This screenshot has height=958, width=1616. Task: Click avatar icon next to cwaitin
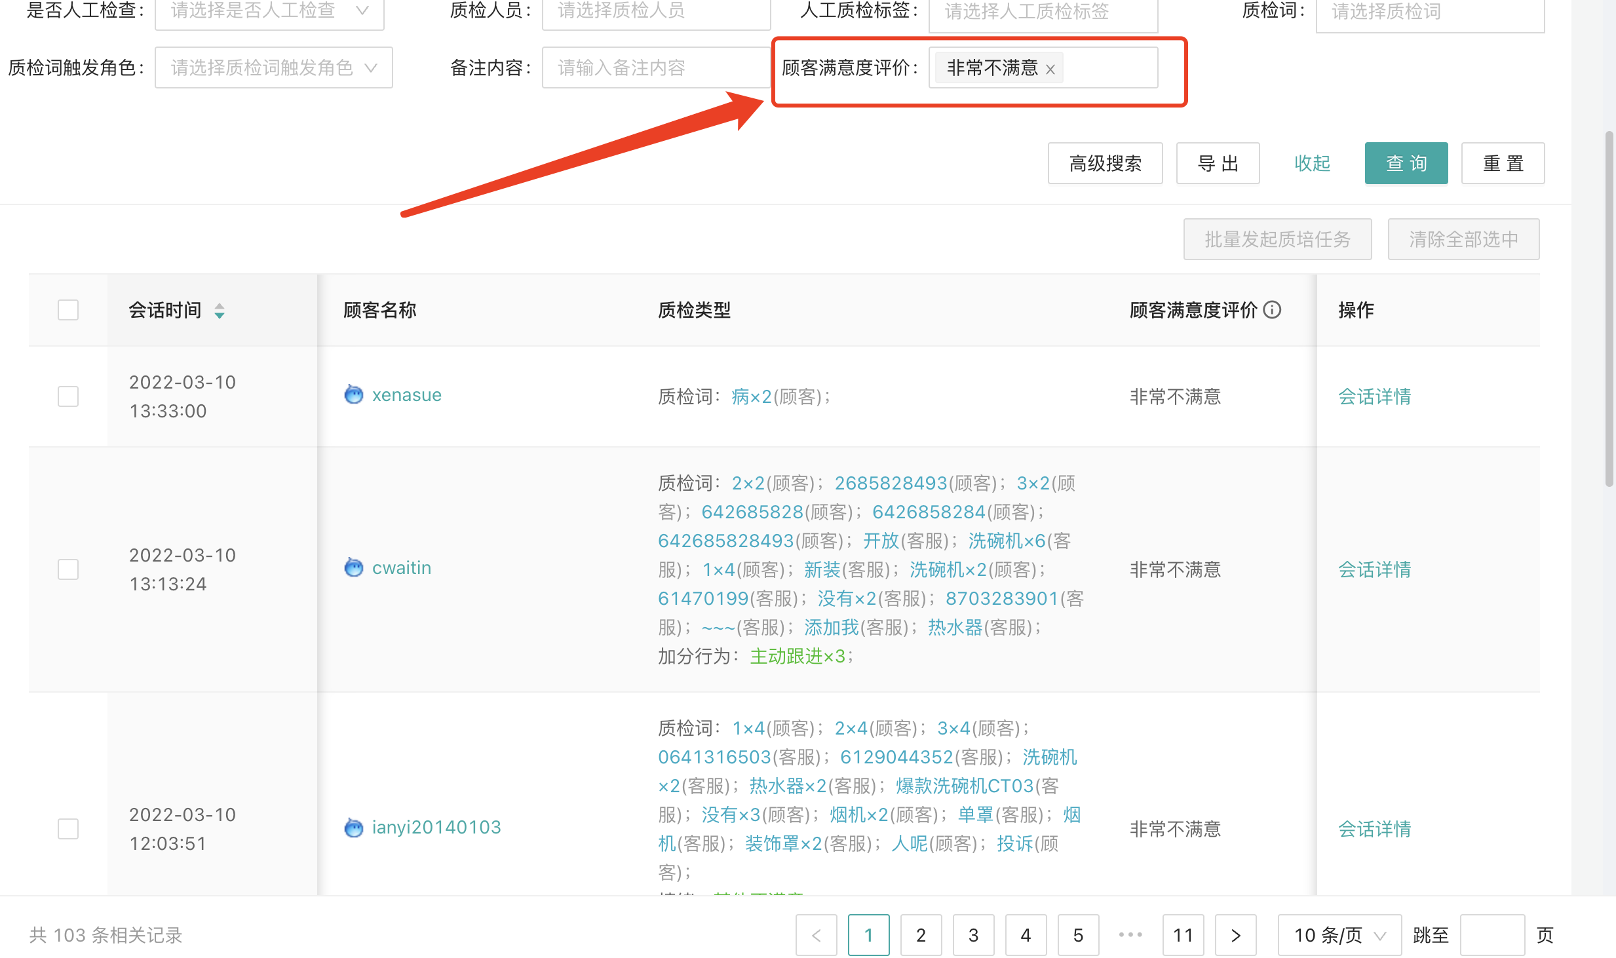point(354,567)
